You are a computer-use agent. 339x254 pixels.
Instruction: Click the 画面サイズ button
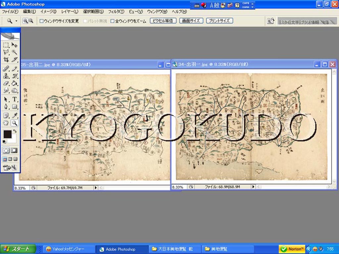[191, 21]
